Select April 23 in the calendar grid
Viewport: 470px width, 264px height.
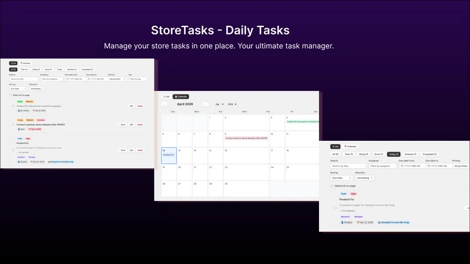(246, 172)
